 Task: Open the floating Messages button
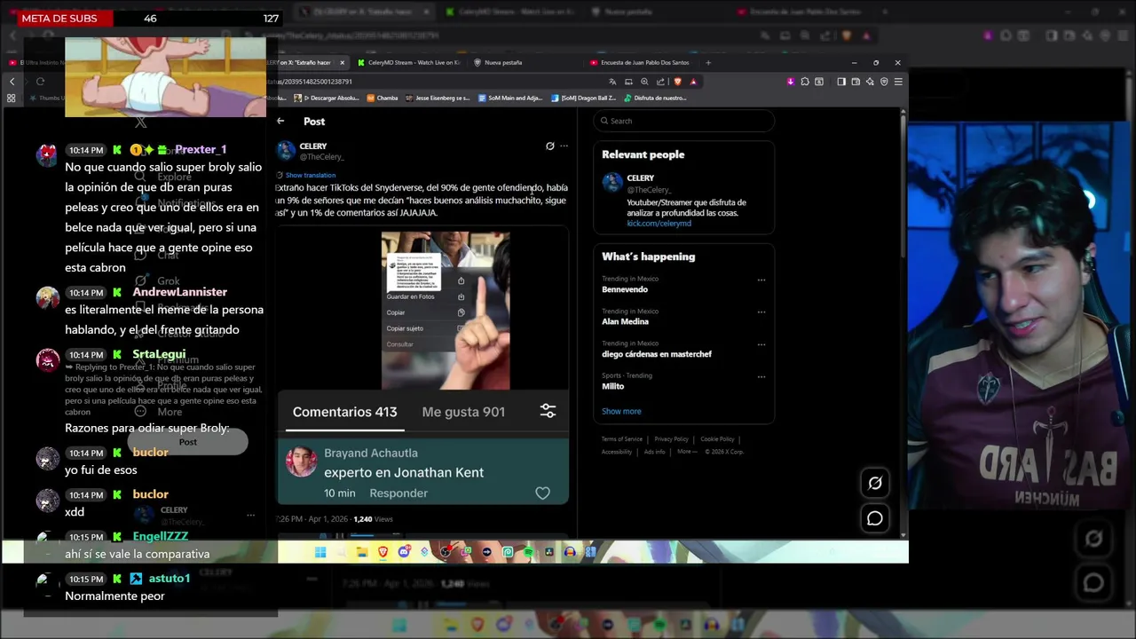(875, 518)
